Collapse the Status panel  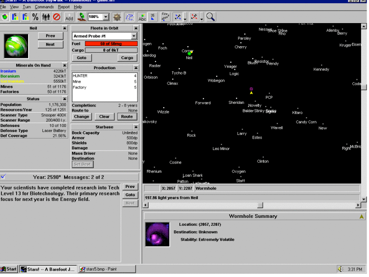(65, 99)
